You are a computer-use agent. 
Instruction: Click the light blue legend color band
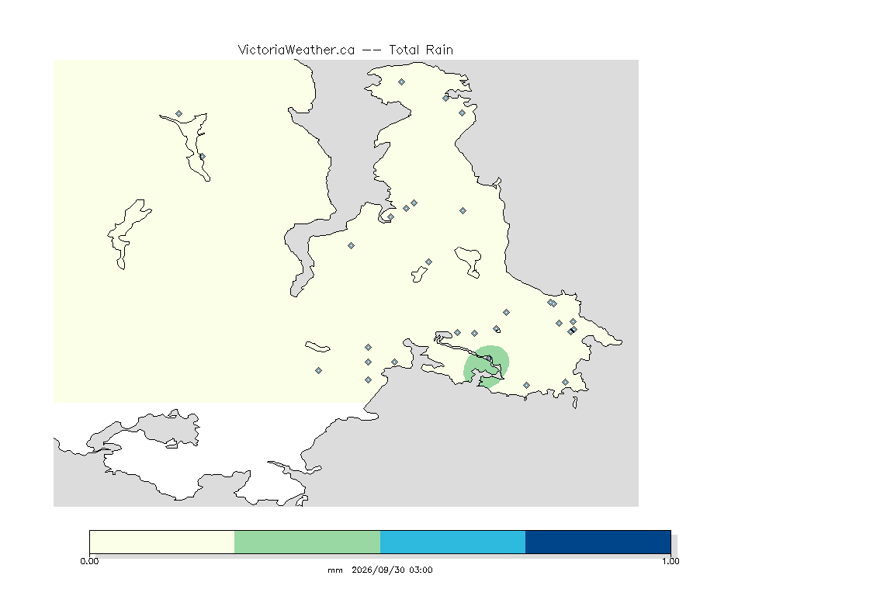[x=452, y=542]
